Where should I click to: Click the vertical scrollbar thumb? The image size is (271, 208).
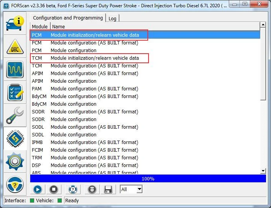click(x=263, y=64)
